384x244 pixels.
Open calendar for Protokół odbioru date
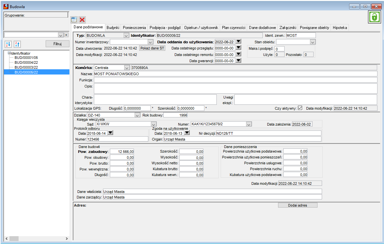[111, 133]
